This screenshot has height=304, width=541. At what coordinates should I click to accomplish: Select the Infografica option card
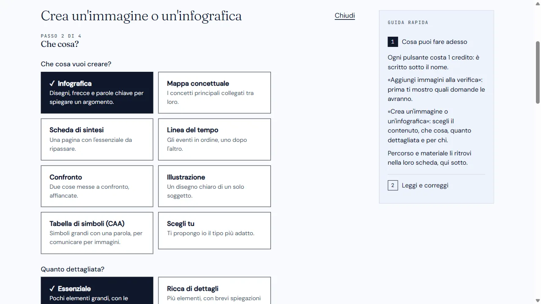[x=97, y=92]
